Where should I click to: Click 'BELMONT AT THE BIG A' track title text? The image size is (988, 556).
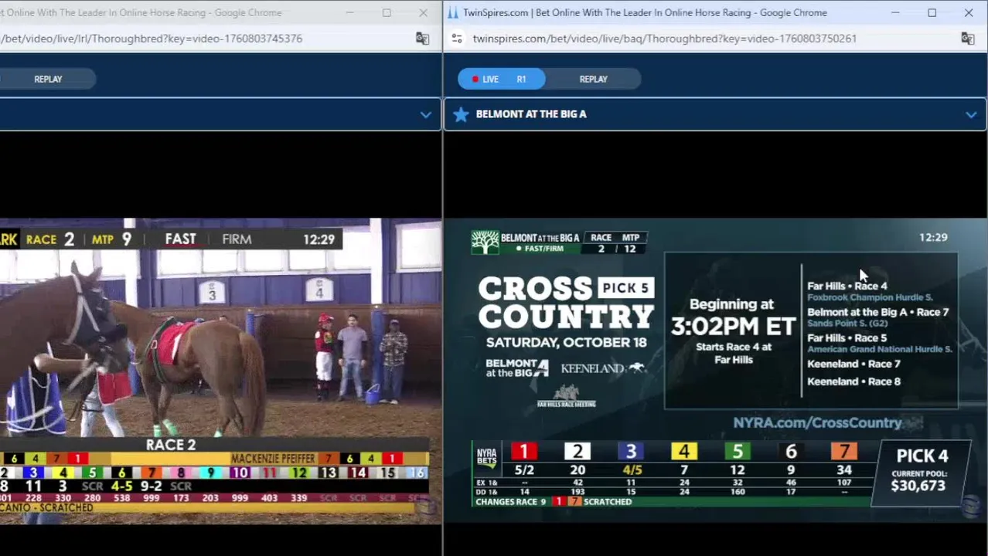pos(531,114)
